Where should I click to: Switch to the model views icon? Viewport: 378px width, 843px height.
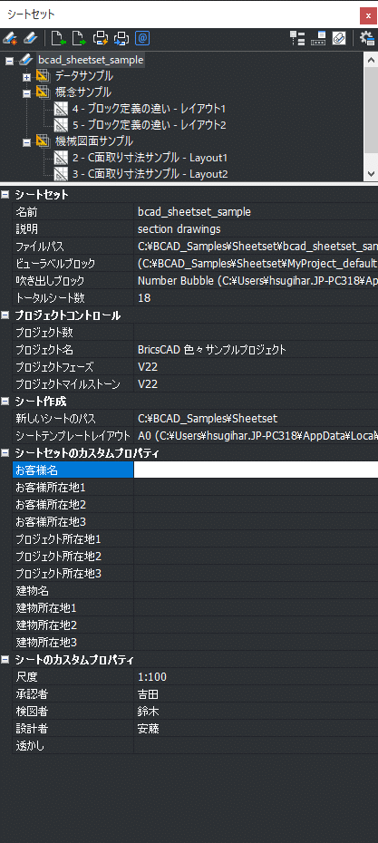318,38
